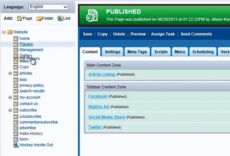Open the Twitter content link
The width and height of the screenshot is (230, 156).
point(95,127)
